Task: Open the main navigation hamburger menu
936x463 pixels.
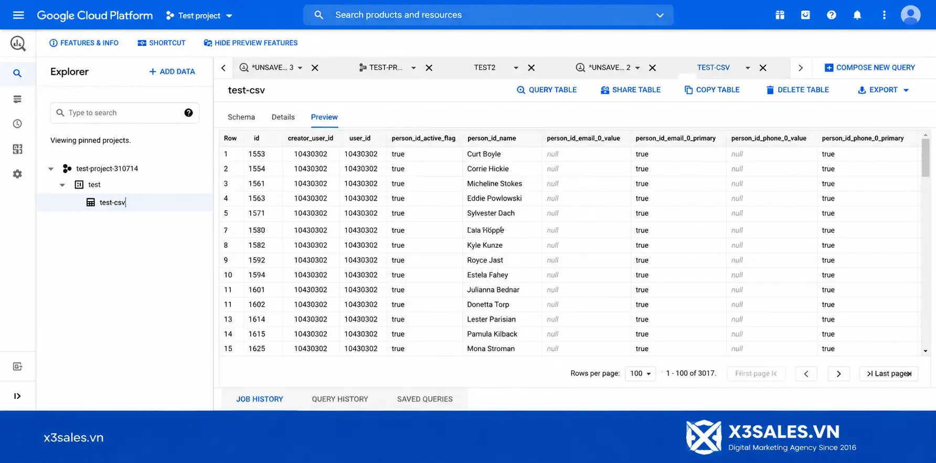Action: click(x=18, y=15)
